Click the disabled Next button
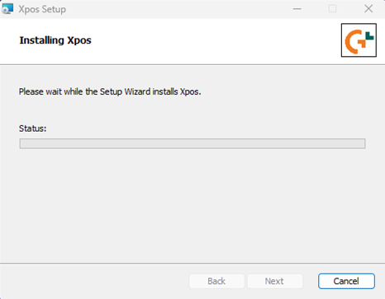 click(x=274, y=281)
